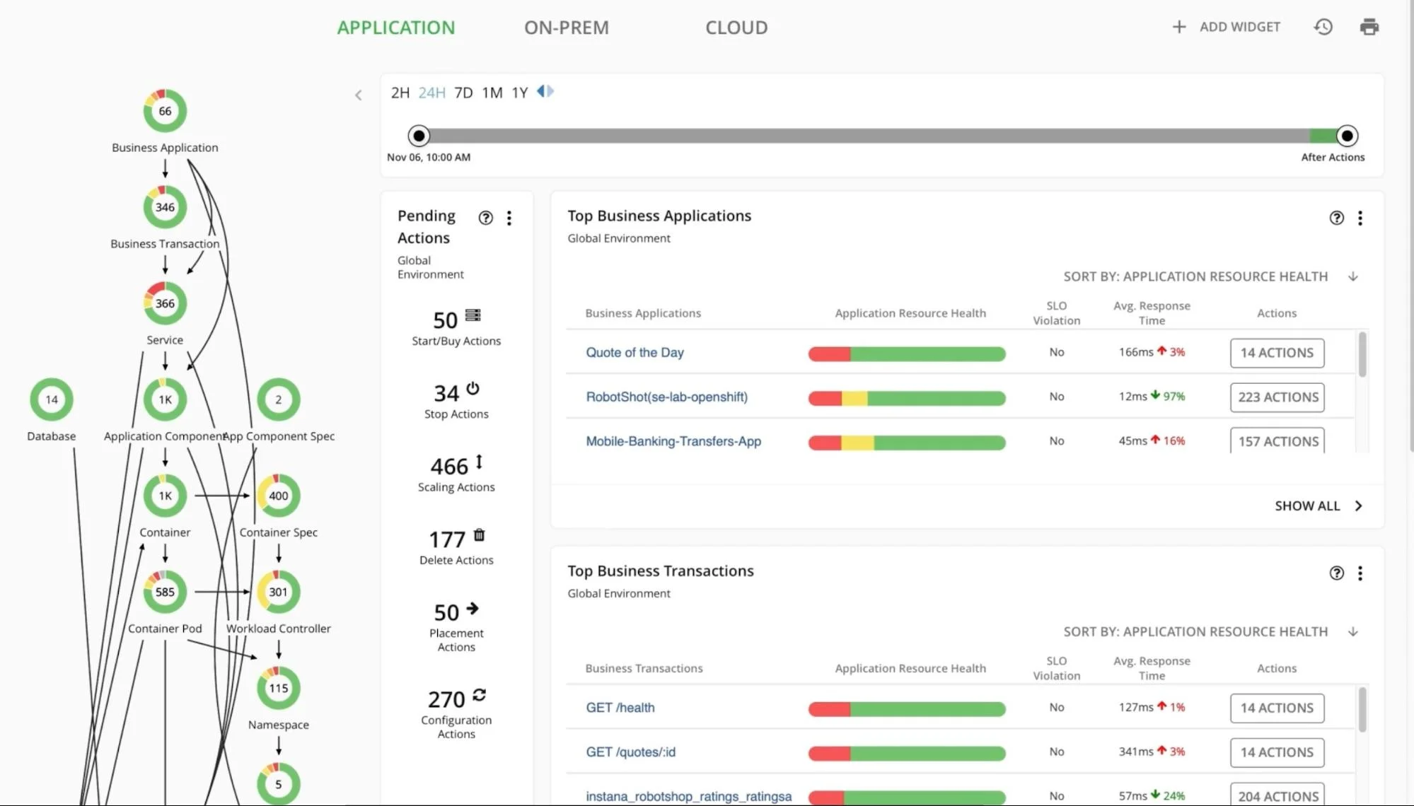Click the Configuration Actions refresh icon
Image resolution: width=1414 pixels, height=806 pixels.
(480, 695)
